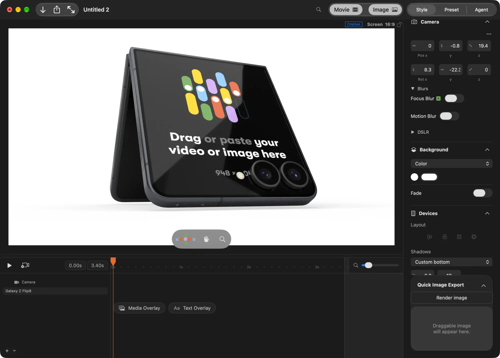Screen dimensions: 500x358
Task: Click the add camera keyframe icon
Action: tap(25, 265)
